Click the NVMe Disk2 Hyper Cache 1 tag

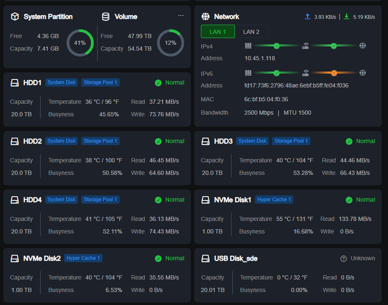83,258
